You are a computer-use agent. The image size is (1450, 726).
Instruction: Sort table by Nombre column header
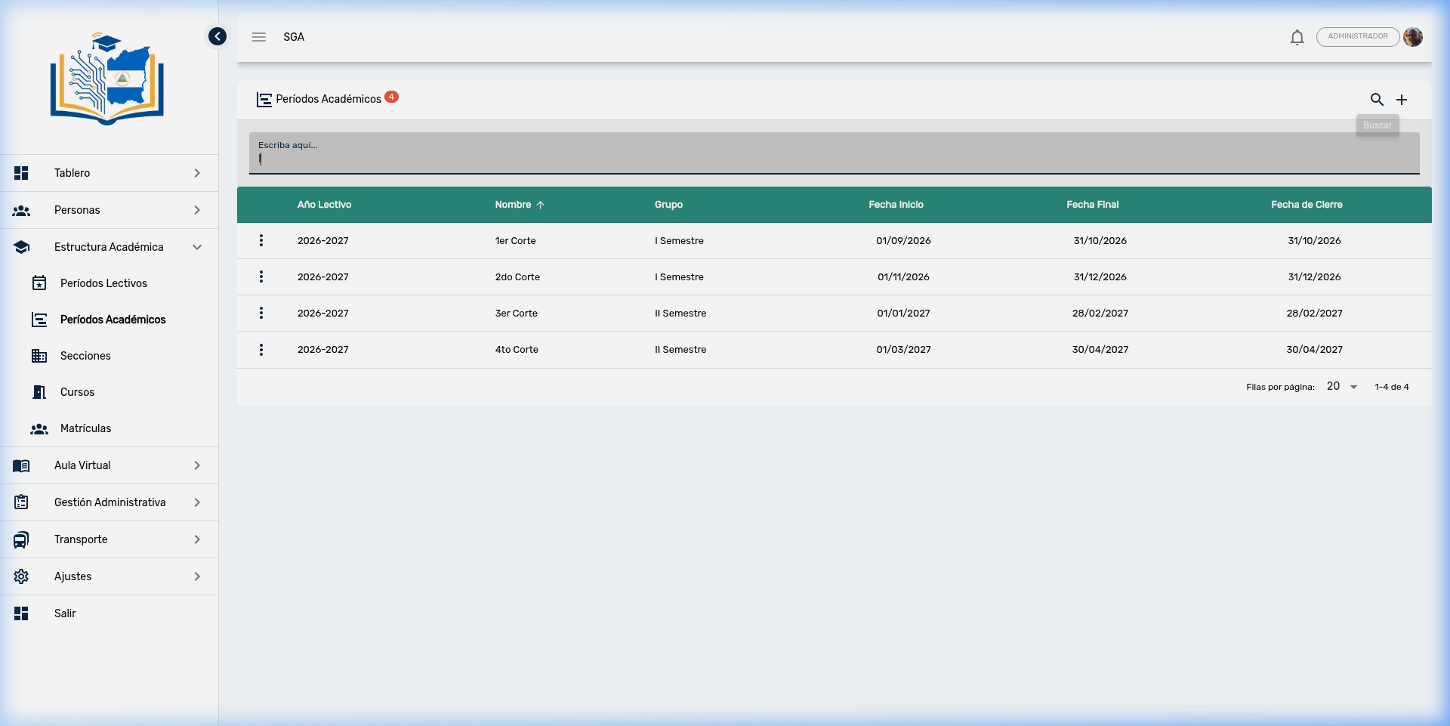(x=514, y=205)
